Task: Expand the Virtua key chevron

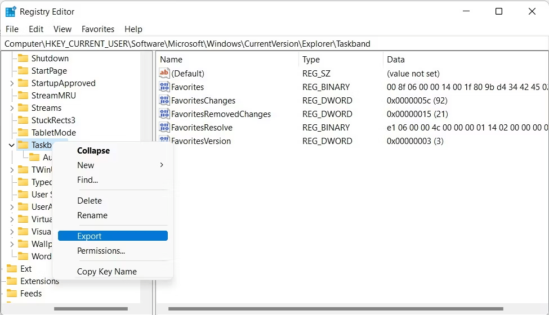Action: [12, 219]
